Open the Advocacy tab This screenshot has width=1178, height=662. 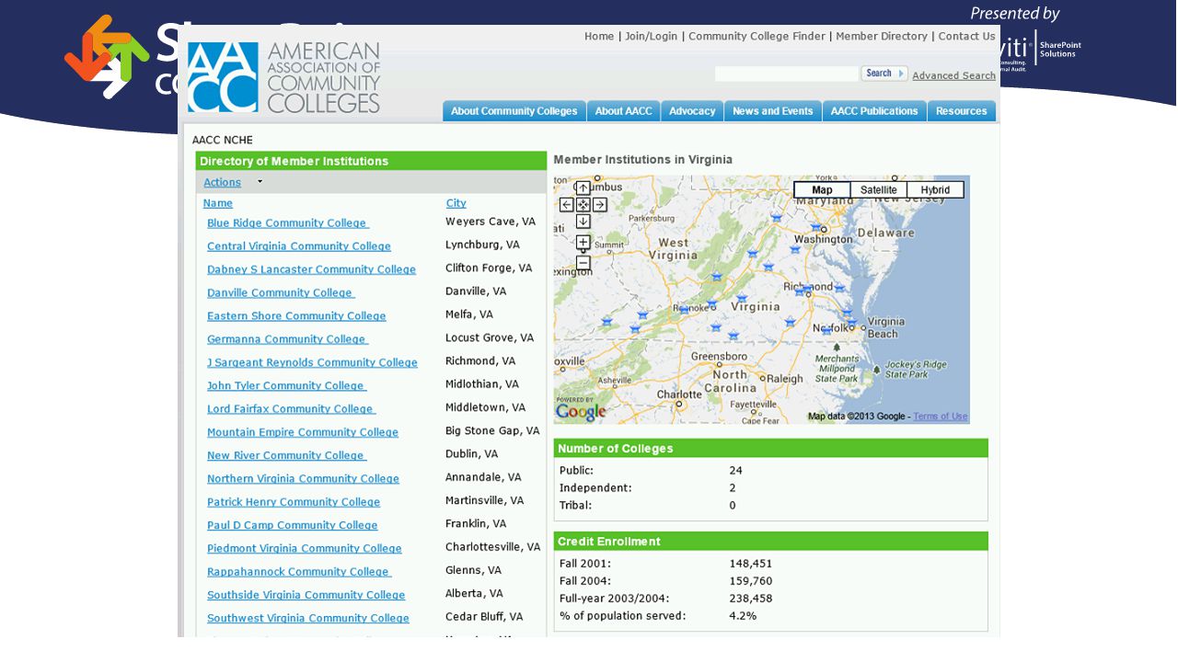tap(692, 111)
